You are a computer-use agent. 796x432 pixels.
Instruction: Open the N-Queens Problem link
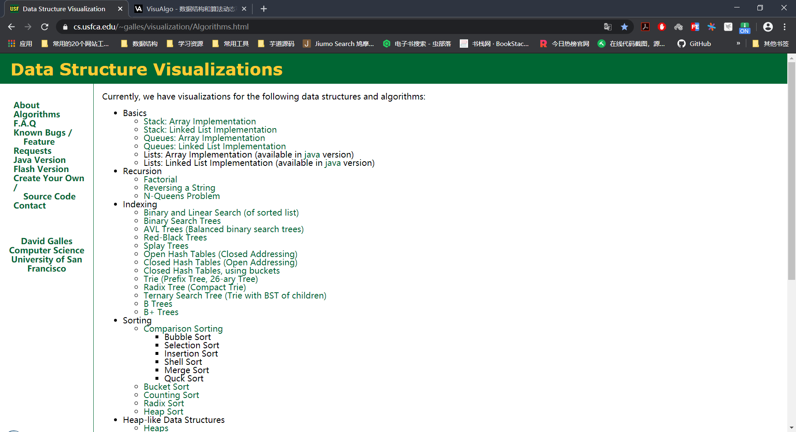[182, 196]
